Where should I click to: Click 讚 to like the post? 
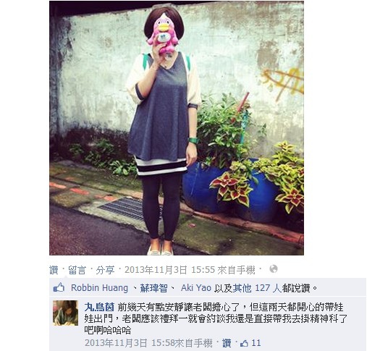[x=54, y=270]
